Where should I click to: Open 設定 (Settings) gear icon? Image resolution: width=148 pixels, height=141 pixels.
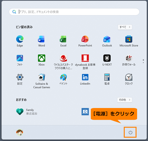[x=20, y=79]
